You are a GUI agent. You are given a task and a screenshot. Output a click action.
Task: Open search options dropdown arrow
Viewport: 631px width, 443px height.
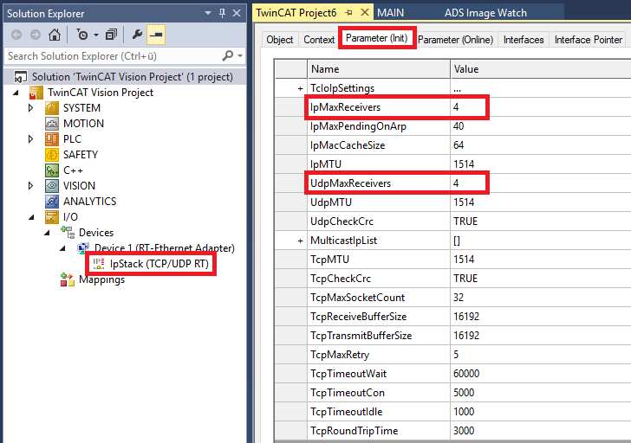pyautogui.click(x=240, y=56)
